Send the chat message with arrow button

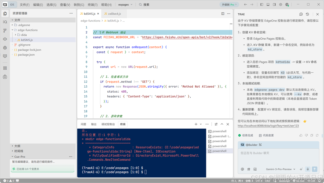click(x=315, y=169)
